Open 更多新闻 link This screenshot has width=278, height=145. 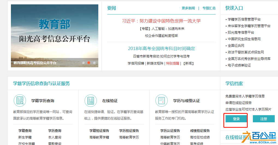[188, 8]
